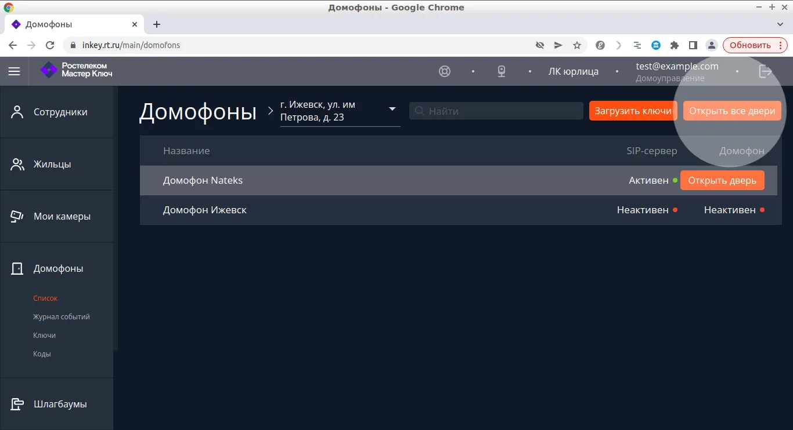
Task: Select the Список submenu item
Action: (45, 298)
